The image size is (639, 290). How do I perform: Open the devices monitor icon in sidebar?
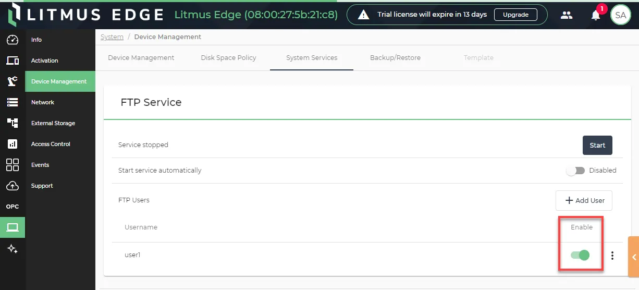pyautogui.click(x=13, y=61)
